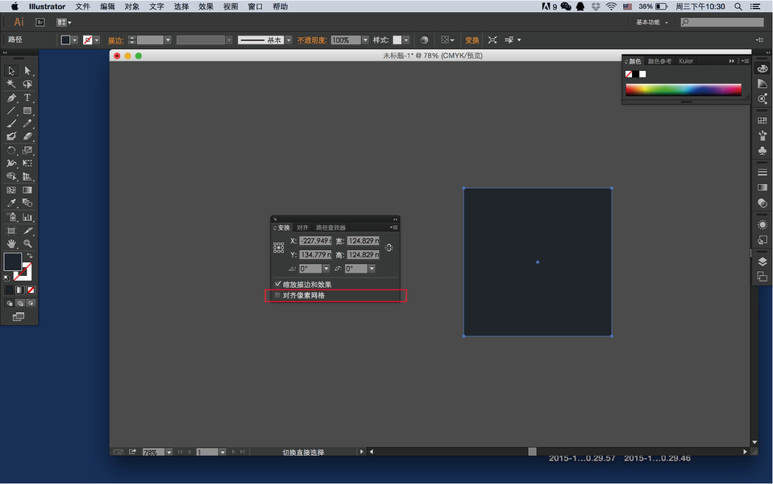Select the Scale tool
The image size is (773, 484).
(27, 150)
